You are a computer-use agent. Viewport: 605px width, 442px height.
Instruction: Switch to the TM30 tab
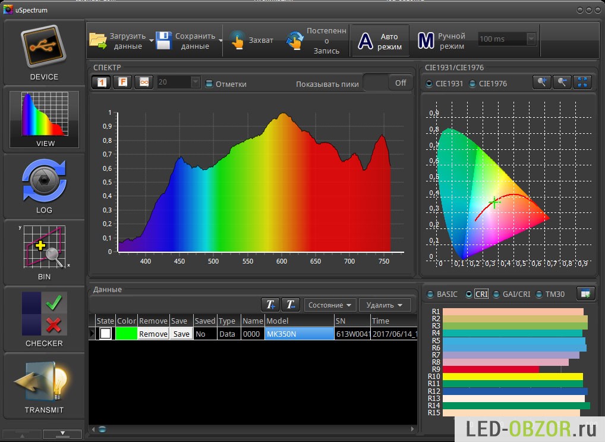click(540, 294)
